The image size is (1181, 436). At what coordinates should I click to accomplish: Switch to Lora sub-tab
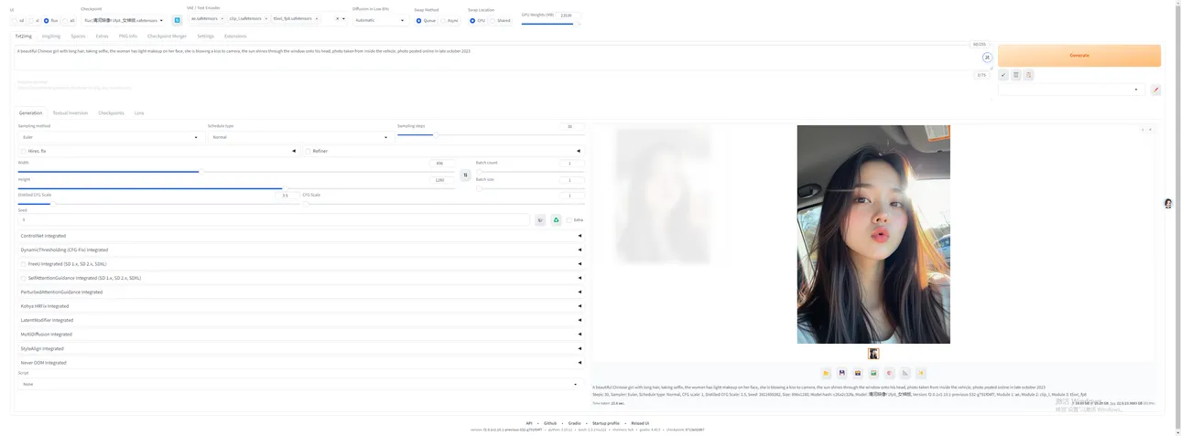(x=139, y=112)
